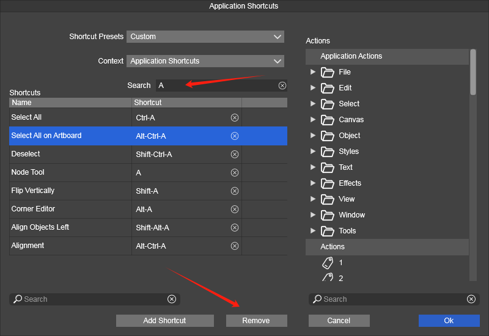
Task: Select the Align Objects Left row
Action: (70, 227)
